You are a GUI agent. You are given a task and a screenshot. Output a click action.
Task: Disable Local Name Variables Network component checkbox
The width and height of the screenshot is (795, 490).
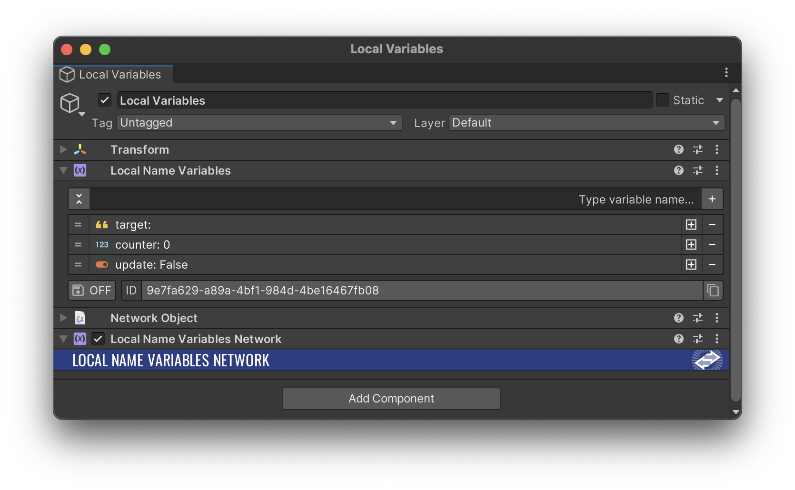click(98, 339)
